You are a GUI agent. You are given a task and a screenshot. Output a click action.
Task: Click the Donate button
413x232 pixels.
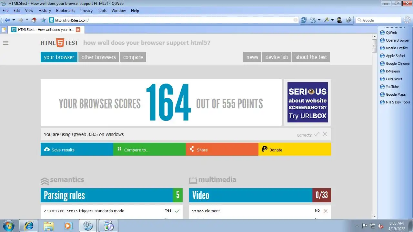295,149
